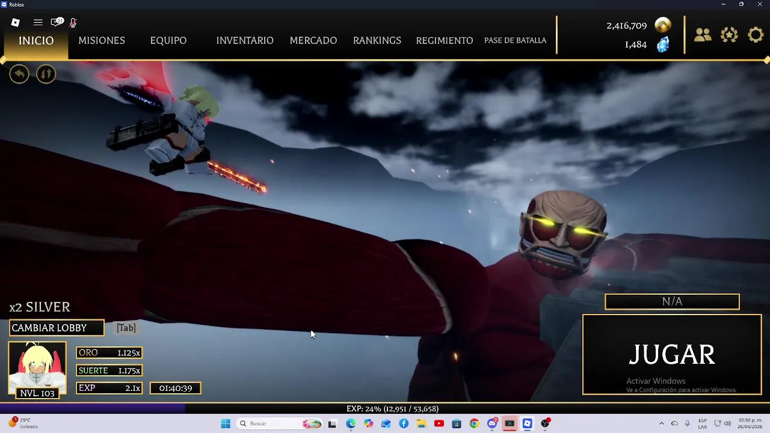The height and width of the screenshot is (433, 770).
Task: Open the MERCADO tab
Action: 313,40
